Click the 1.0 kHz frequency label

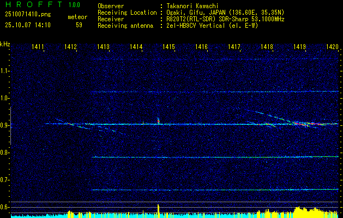(4, 98)
